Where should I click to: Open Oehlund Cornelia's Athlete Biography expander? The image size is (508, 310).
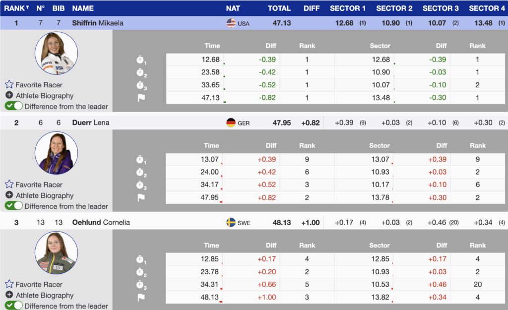click(9, 295)
